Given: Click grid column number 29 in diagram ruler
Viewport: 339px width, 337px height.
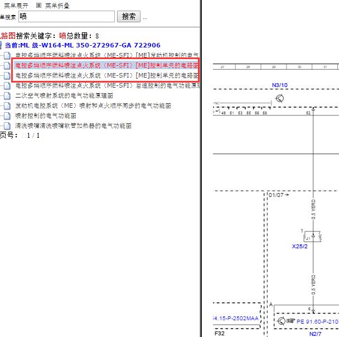Looking at the screenshot, I should click(x=274, y=67).
